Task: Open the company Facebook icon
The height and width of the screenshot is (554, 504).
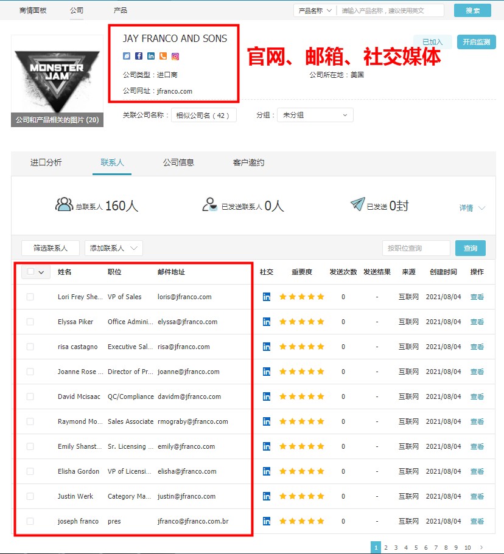Action: coord(139,56)
